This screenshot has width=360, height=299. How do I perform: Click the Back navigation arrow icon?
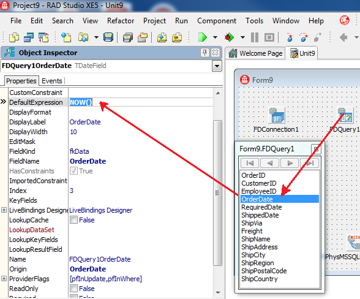pos(343,37)
